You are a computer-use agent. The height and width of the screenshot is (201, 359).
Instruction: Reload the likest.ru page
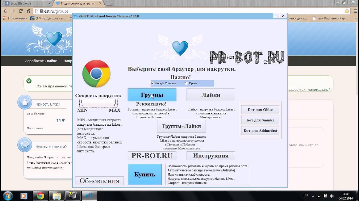pyautogui.click(x=20, y=11)
